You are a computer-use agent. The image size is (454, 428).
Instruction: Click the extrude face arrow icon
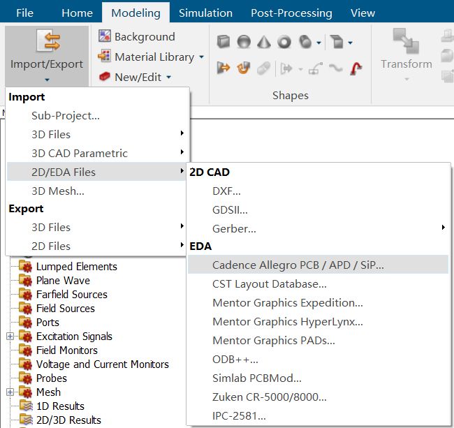pos(224,68)
